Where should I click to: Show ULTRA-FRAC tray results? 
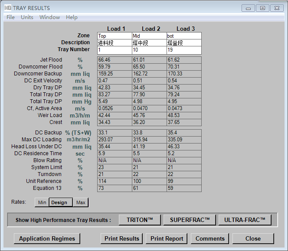[x=245, y=220]
